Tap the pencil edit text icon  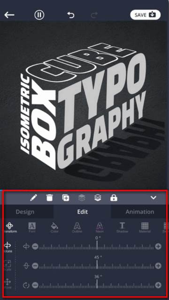(x=33, y=198)
